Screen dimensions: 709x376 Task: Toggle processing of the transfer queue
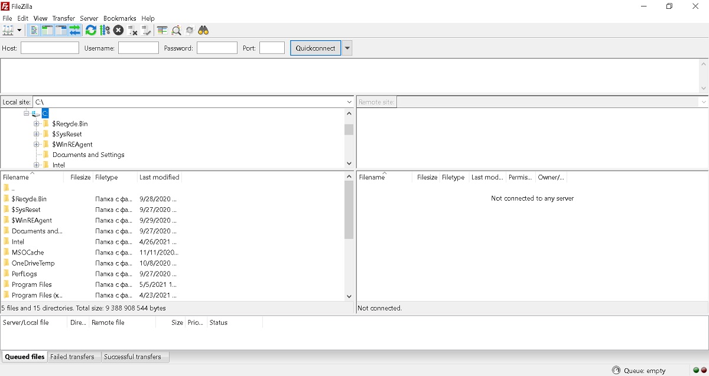pyautogui.click(x=105, y=30)
